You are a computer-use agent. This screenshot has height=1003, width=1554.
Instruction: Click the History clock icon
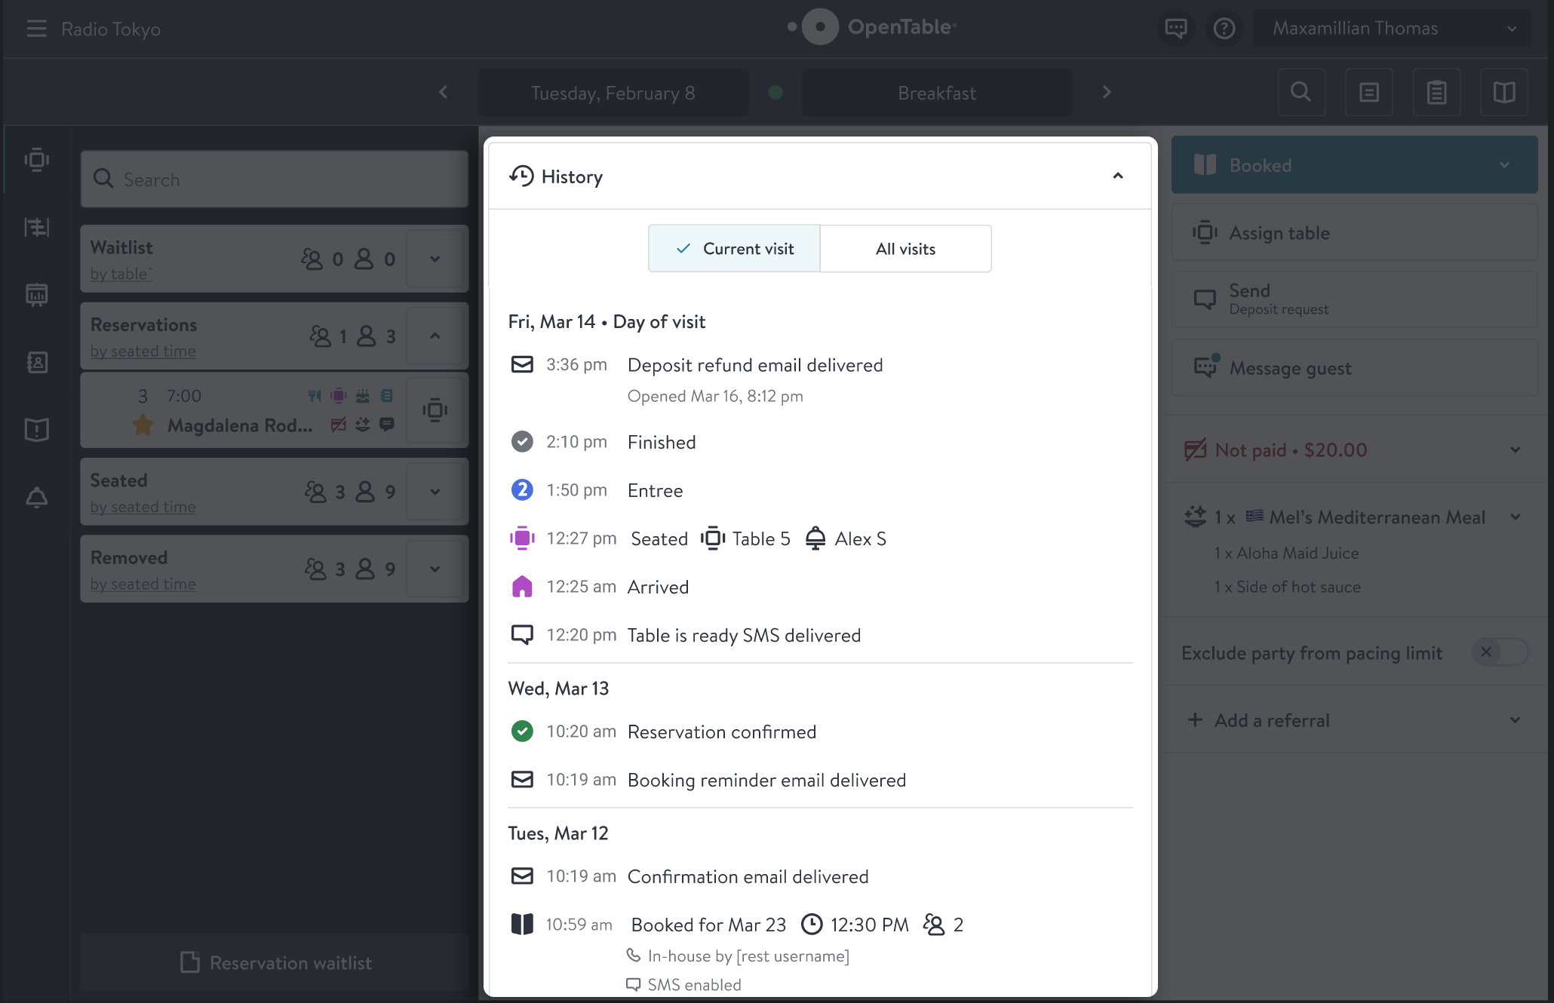point(521,176)
